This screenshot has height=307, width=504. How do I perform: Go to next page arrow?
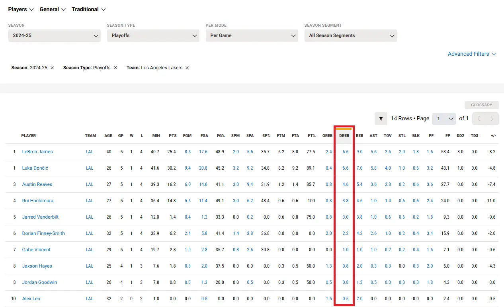pyautogui.click(x=492, y=119)
